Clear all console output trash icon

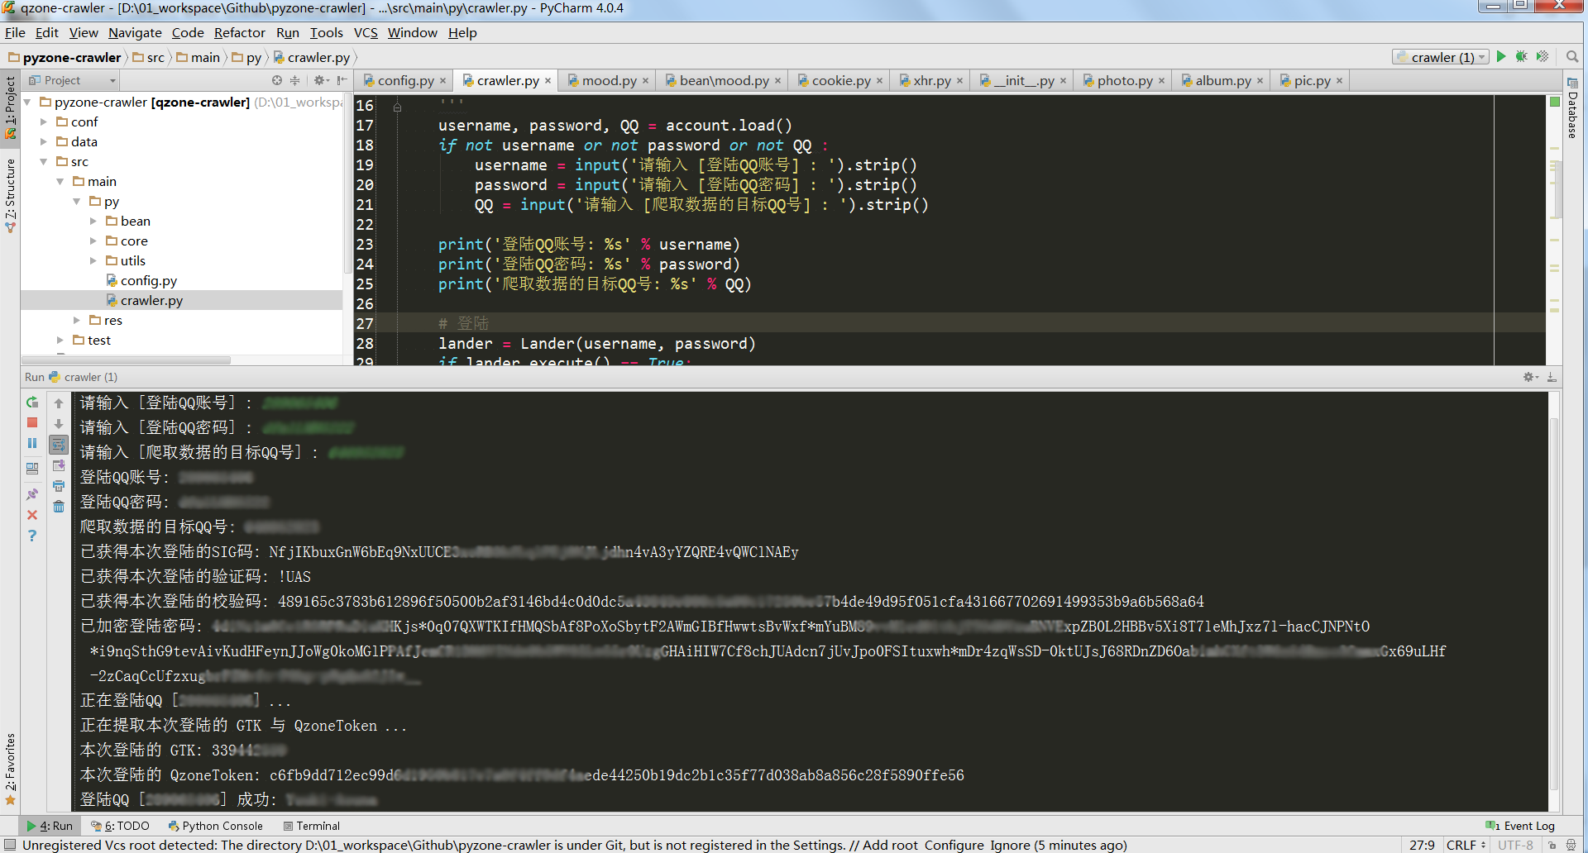point(59,507)
